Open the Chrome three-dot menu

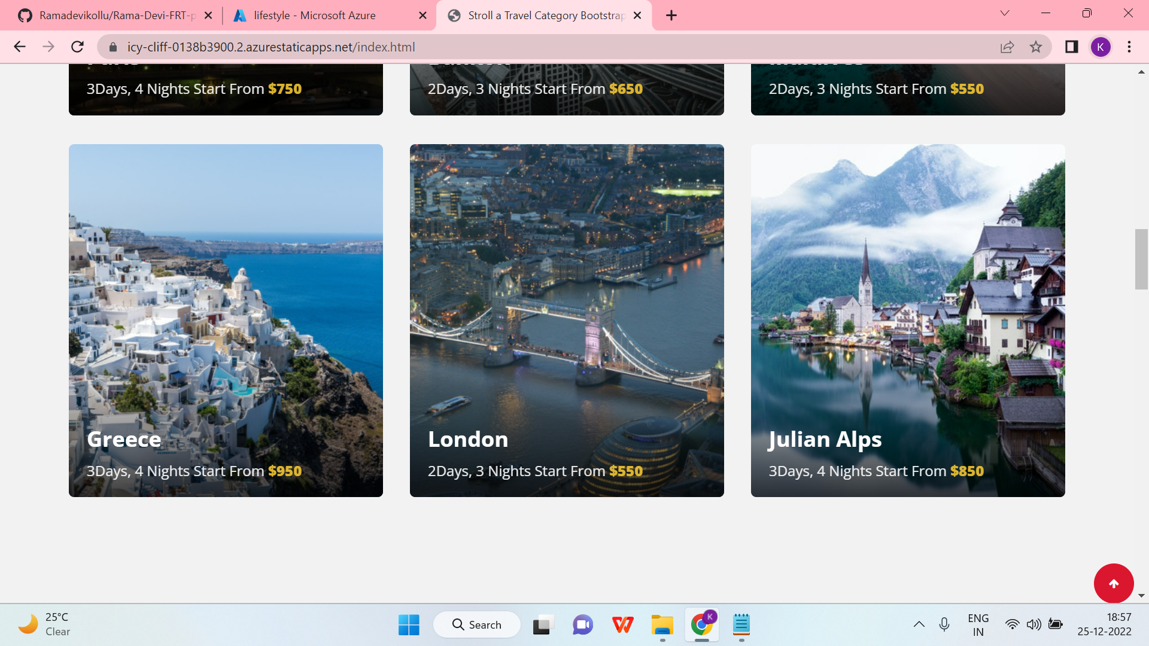click(x=1129, y=47)
